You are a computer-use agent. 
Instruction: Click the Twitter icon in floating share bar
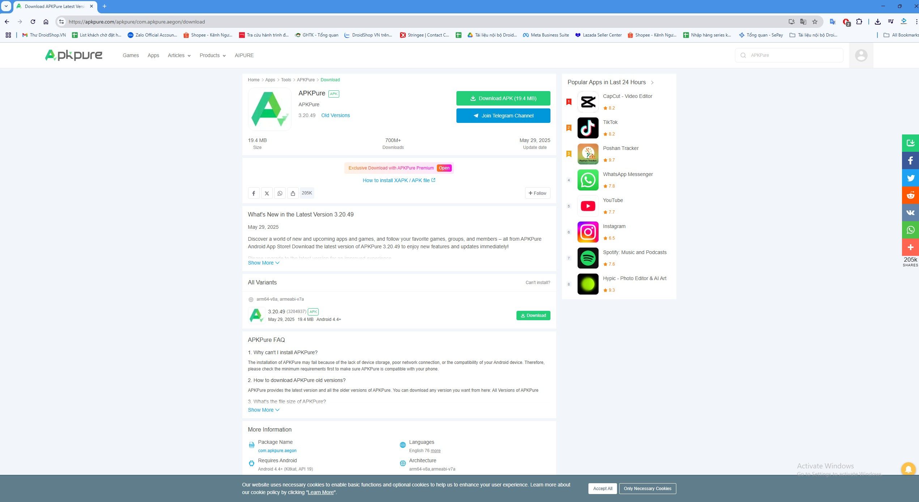910,178
